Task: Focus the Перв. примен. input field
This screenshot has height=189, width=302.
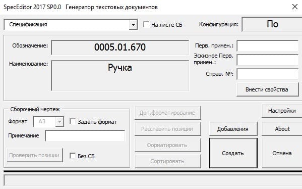Action: 268,46
